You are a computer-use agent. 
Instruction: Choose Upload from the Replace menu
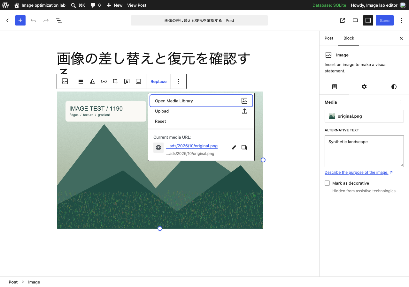click(201, 111)
